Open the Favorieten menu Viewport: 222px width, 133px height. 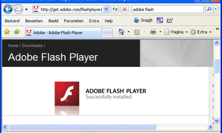[74, 21]
